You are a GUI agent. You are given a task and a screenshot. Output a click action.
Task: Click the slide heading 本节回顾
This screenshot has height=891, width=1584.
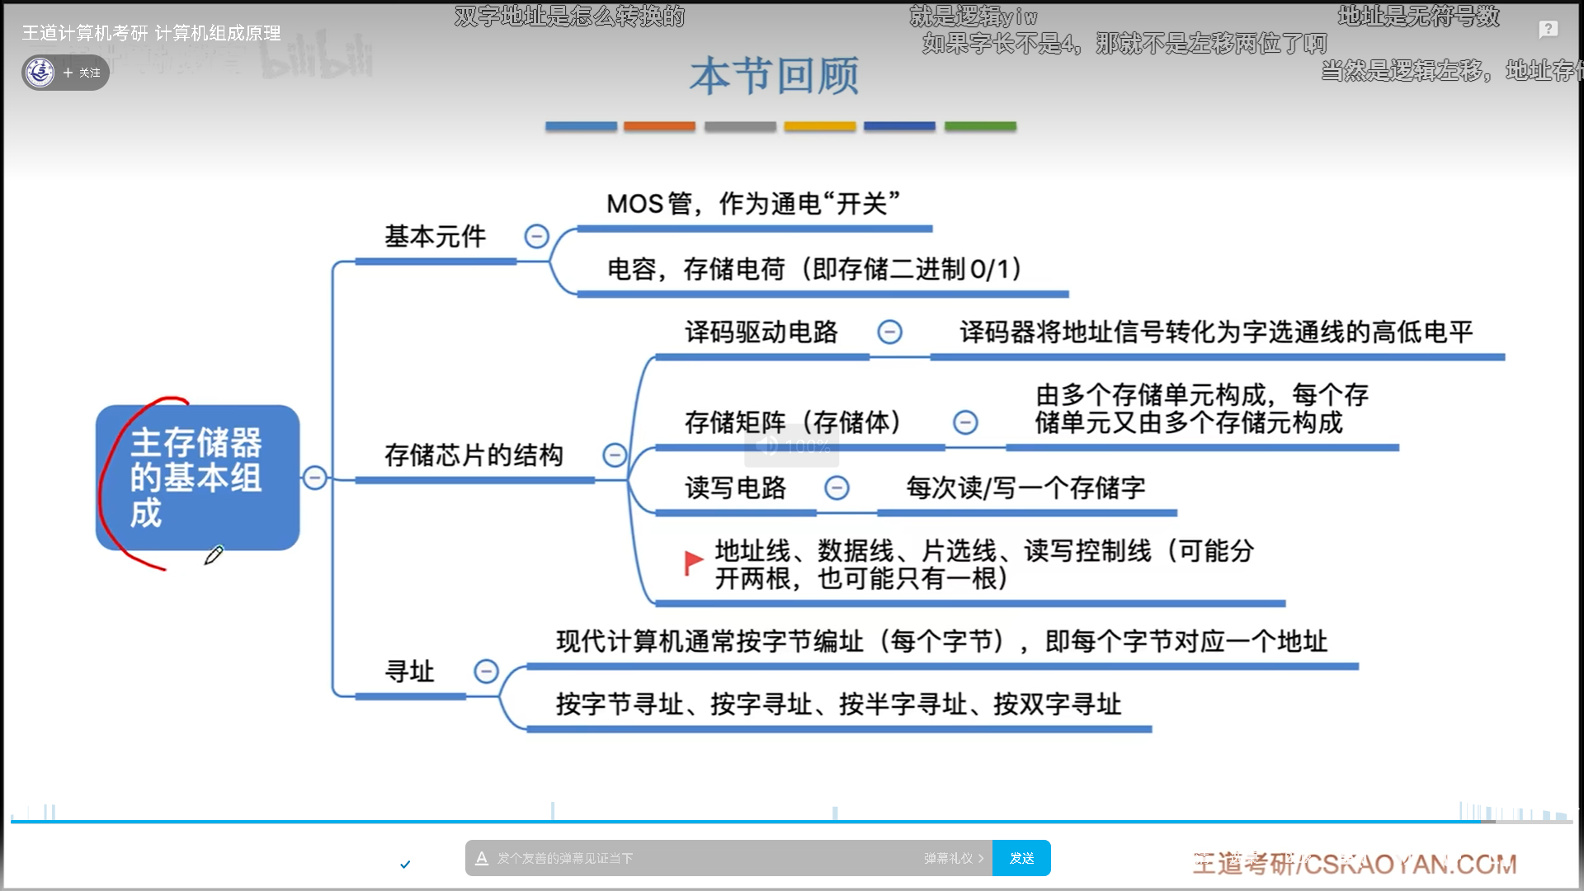tap(775, 76)
